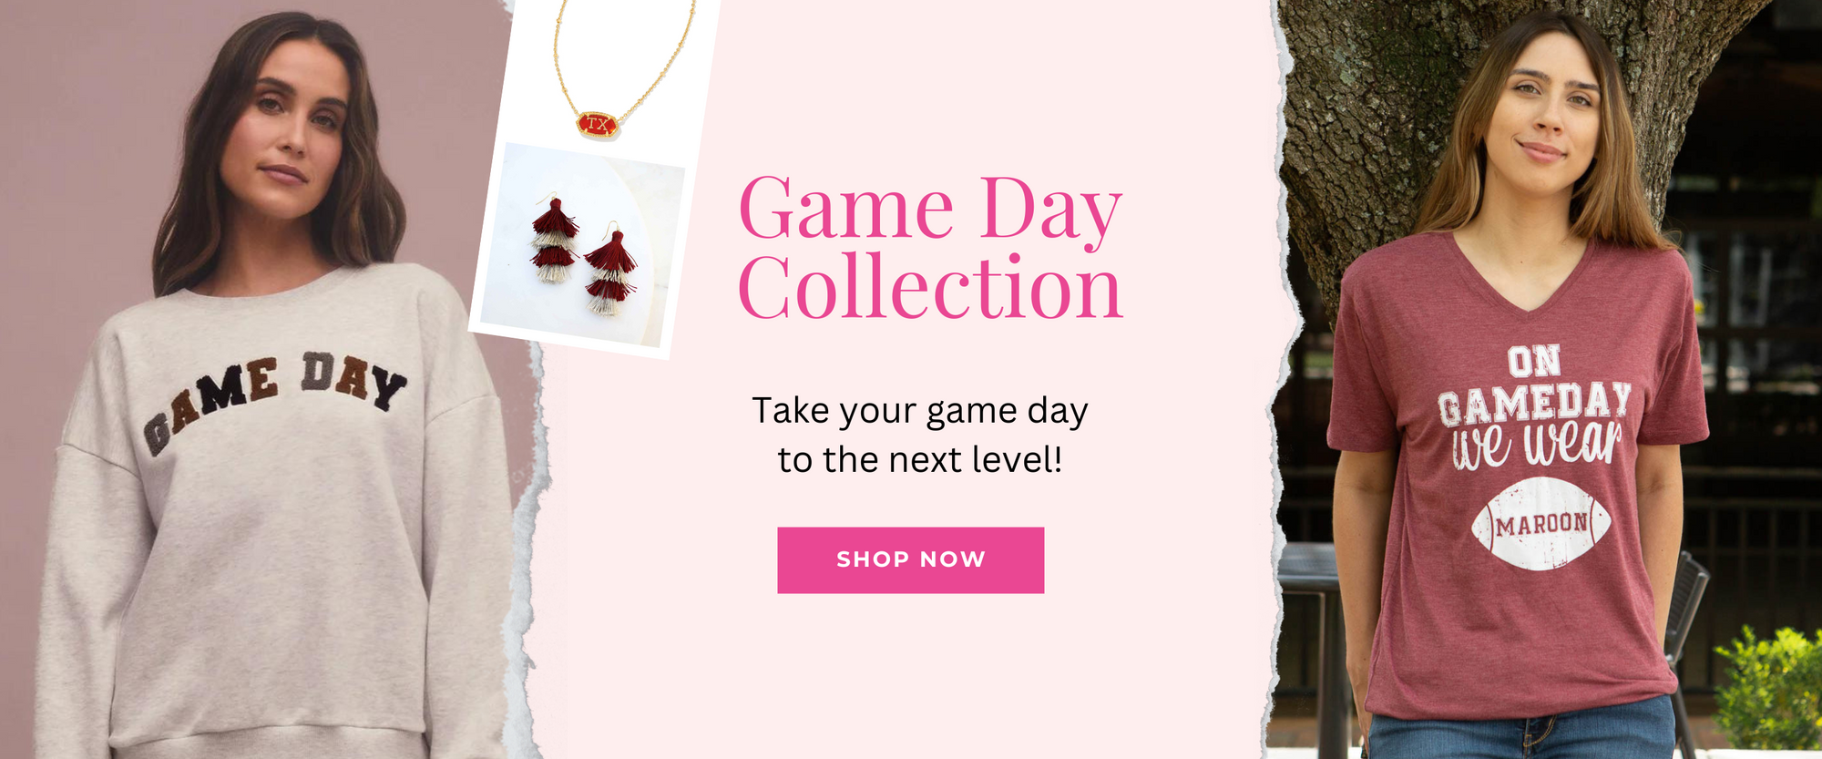Click the sweatshirt model's face
Image resolution: width=1822 pixels, height=759 pixels.
pos(288,128)
